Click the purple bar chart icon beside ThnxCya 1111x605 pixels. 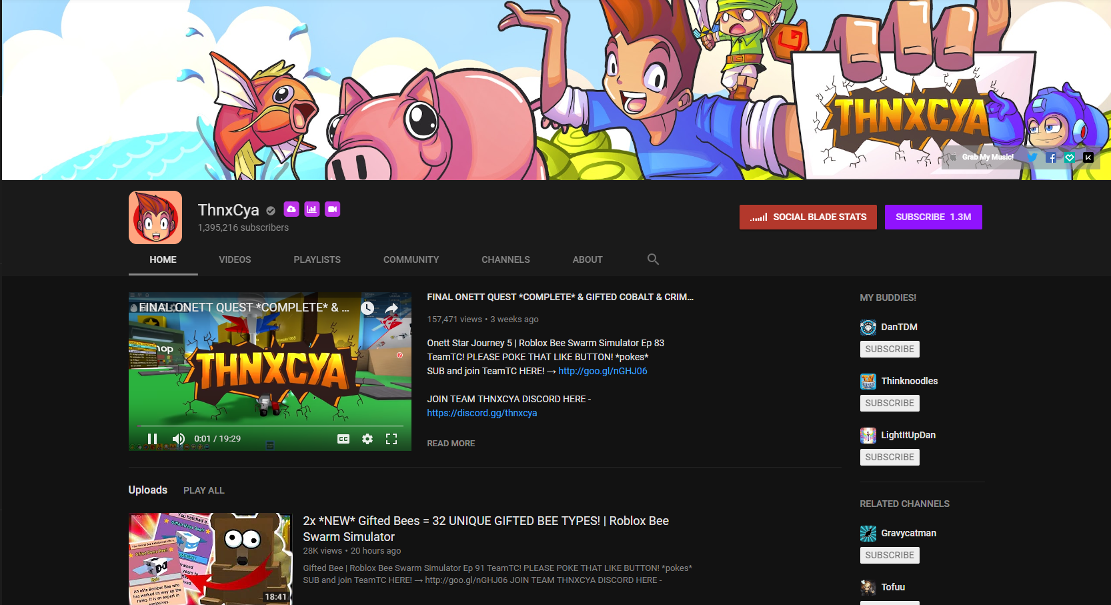click(312, 209)
